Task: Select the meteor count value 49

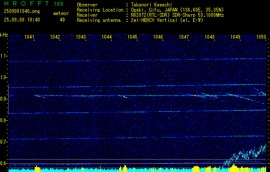Action: pos(62,20)
